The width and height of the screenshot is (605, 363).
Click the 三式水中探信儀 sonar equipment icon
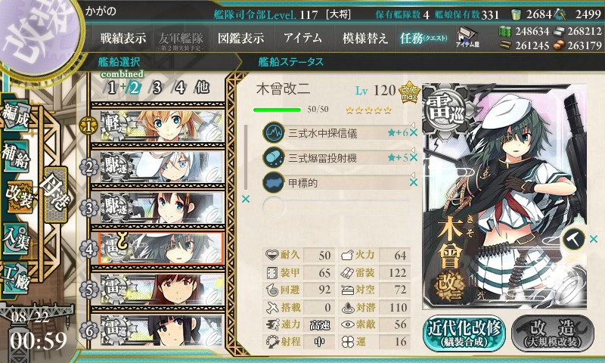pyautogui.click(x=274, y=132)
